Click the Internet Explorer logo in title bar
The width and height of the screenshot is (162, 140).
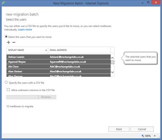[x=4, y=3]
